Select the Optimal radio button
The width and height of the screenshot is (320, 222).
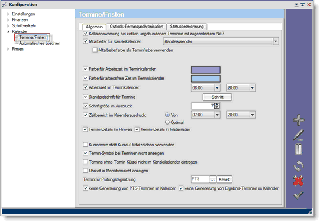pos(167,122)
